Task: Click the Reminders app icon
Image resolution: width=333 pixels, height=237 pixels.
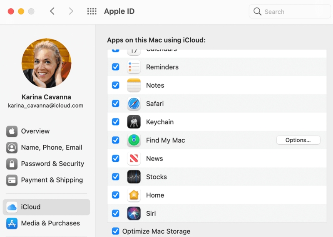Action: coord(134,67)
